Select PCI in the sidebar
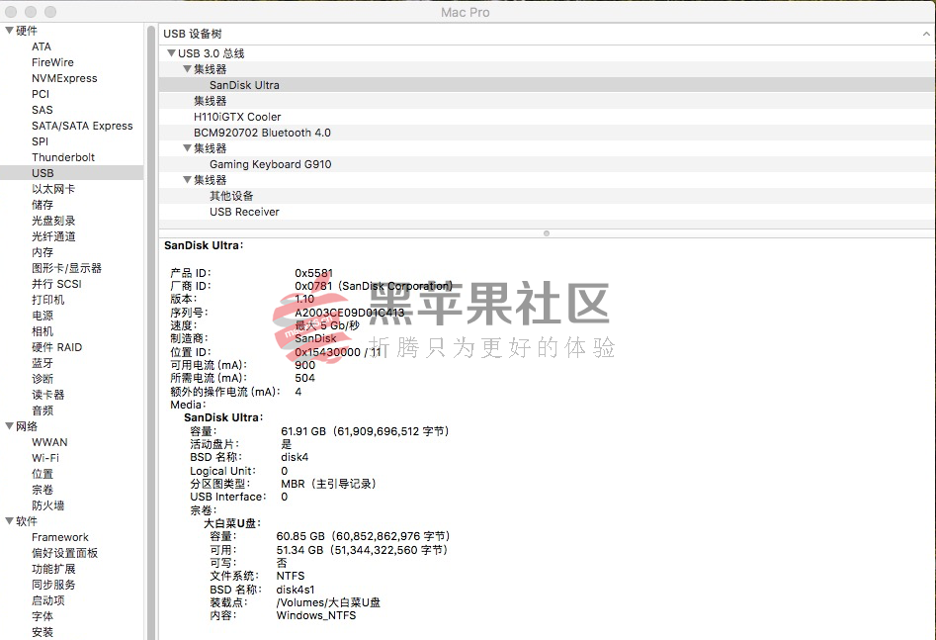Image resolution: width=936 pixels, height=640 pixels. pyautogui.click(x=40, y=94)
